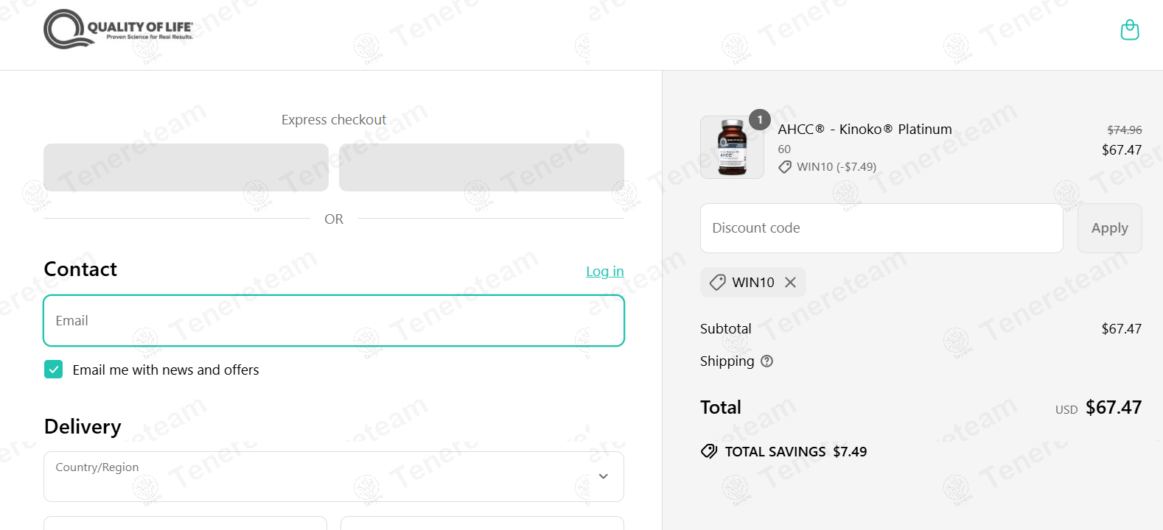Open the shopping bag cart icon
The height and width of the screenshot is (530, 1163).
point(1129,30)
